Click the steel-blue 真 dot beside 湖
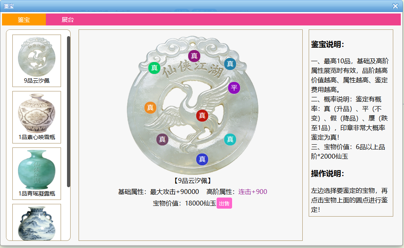The height and width of the screenshot is (248, 404). 230,64
